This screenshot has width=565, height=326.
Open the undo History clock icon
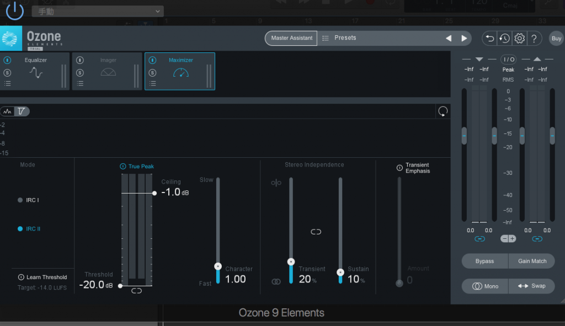[x=504, y=38]
